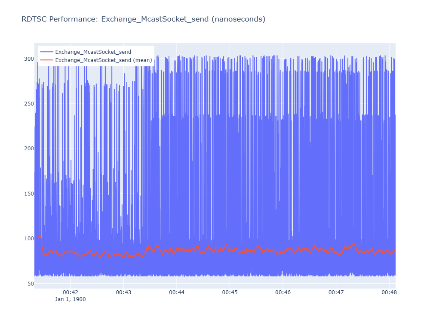430x323 pixels.
Task: Click the 00:45 x-axis tick label
Action: pos(230,292)
